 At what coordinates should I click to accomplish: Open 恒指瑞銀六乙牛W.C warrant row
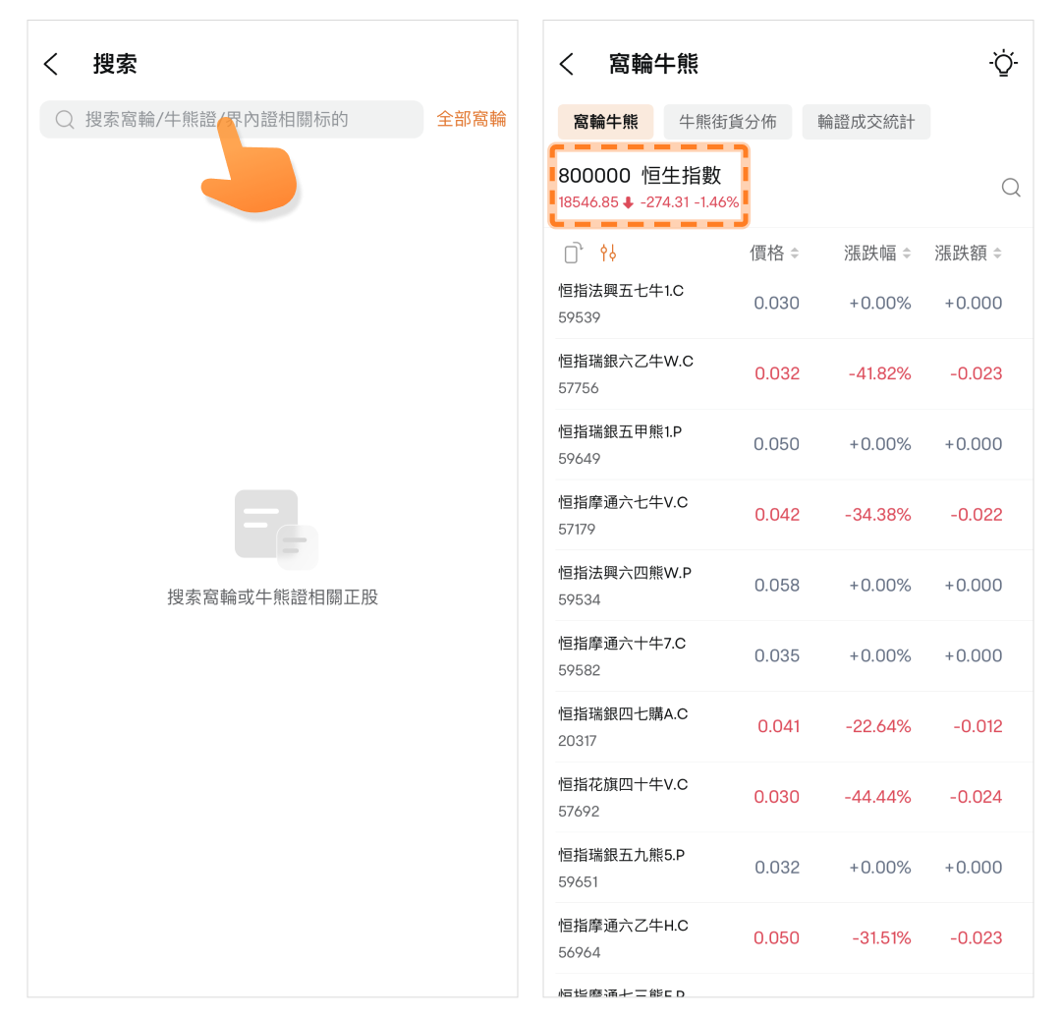(x=786, y=373)
